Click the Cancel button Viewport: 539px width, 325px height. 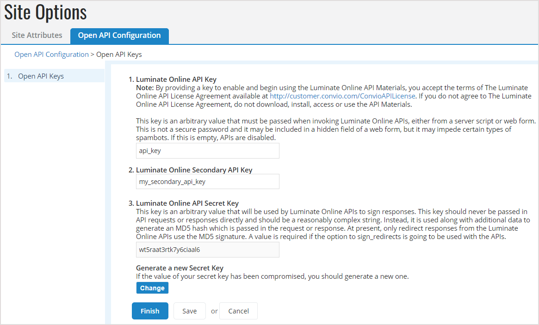[238, 311]
